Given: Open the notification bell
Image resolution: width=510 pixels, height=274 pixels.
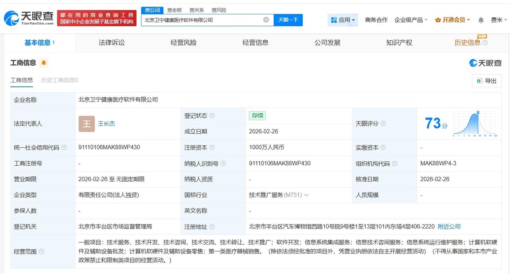Looking at the screenshot, I should click(481, 20).
